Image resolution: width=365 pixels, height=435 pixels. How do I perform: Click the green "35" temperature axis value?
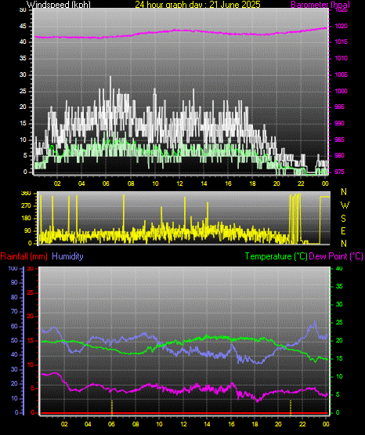click(339, 286)
